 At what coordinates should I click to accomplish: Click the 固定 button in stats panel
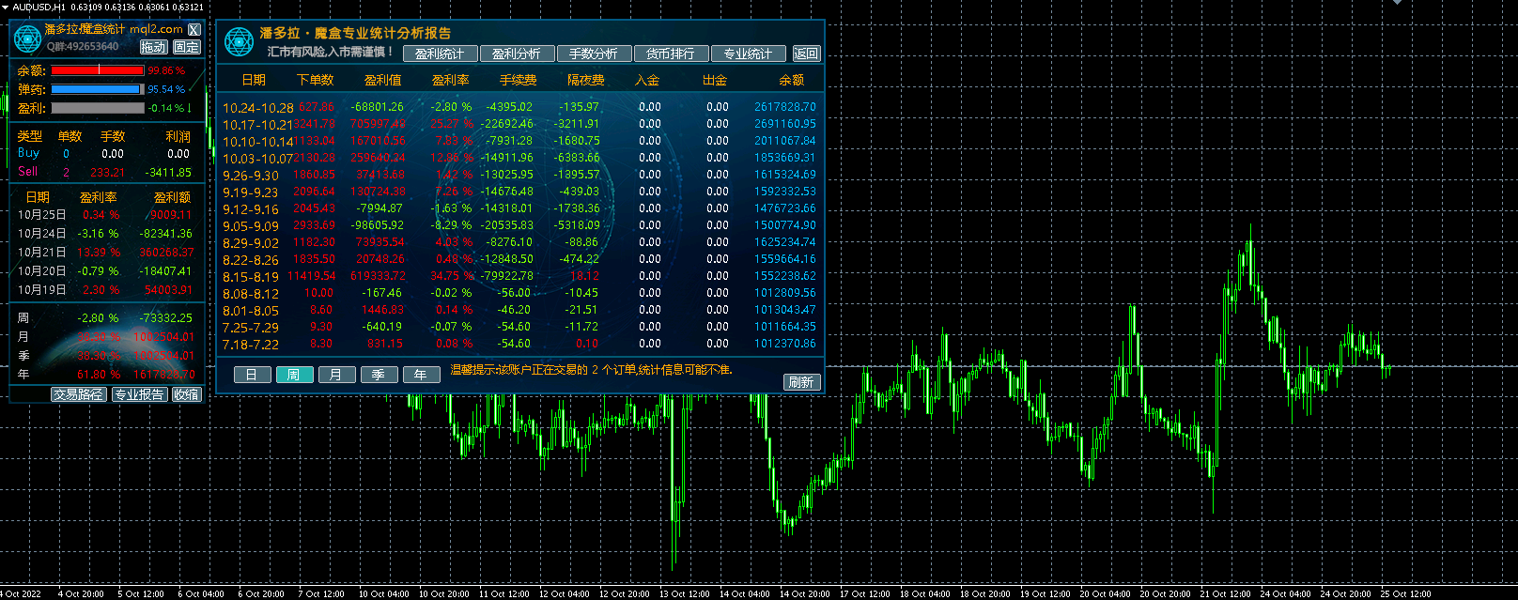(x=186, y=47)
